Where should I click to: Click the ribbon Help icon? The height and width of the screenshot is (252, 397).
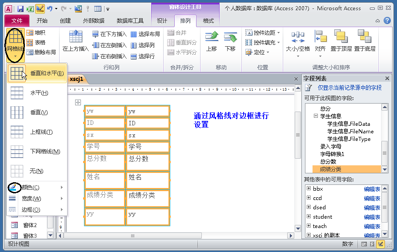[387, 20]
